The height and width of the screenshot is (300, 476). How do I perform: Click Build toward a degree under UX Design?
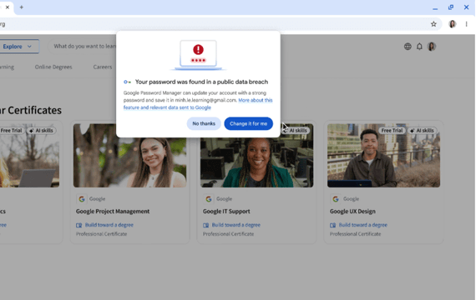pos(363,225)
